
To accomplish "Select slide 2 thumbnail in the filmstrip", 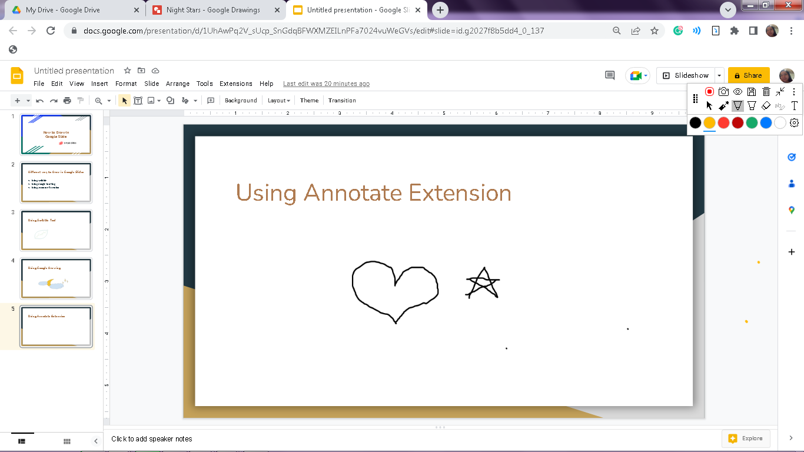I will point(56,182).
